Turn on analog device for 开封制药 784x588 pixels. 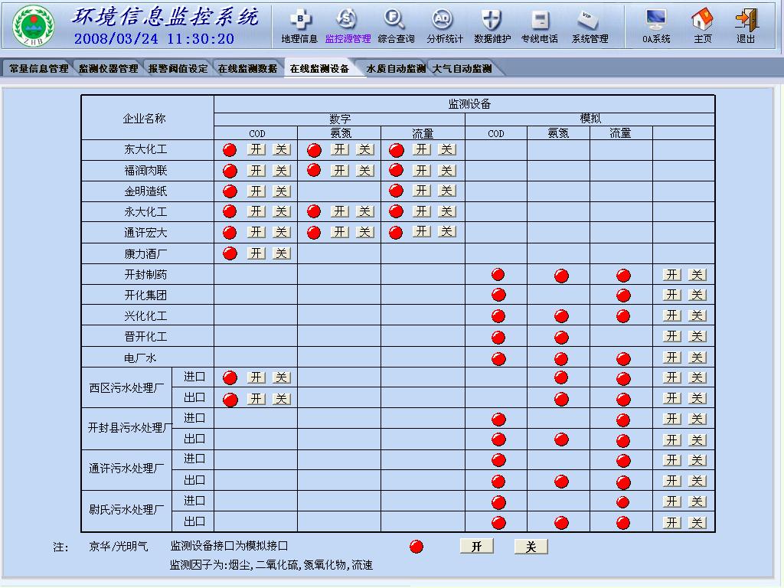pyautogui.click(x=672, y=274)
